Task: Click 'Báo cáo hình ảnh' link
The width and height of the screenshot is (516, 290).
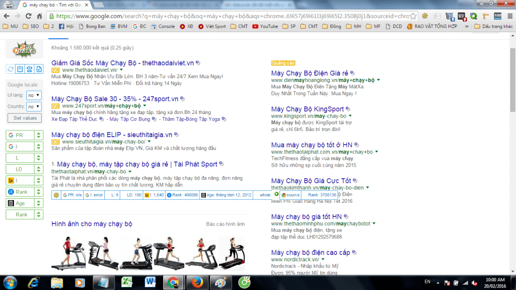Action: point(225,224)
